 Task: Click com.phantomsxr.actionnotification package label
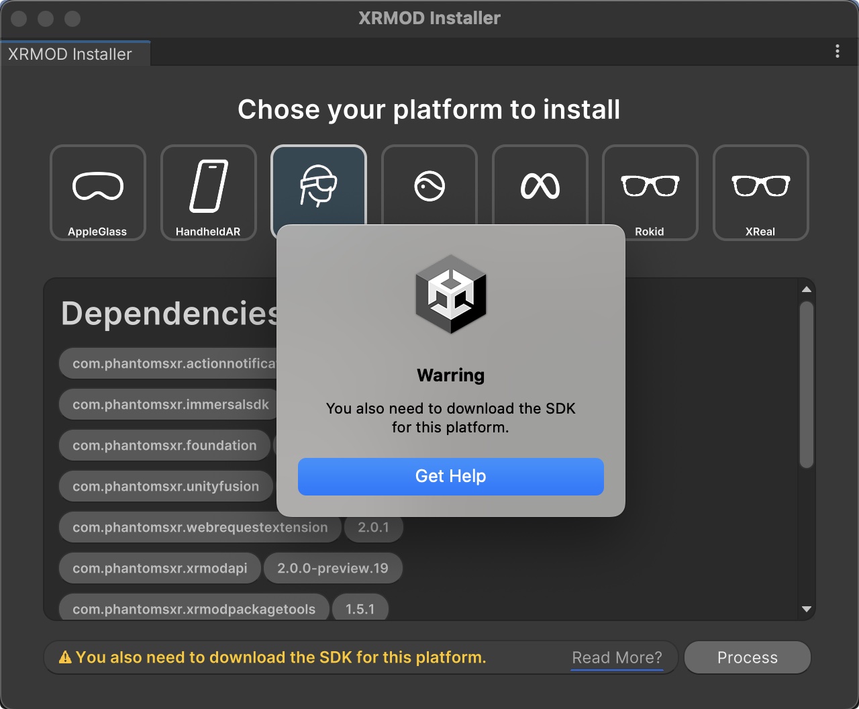pos(168,364)
